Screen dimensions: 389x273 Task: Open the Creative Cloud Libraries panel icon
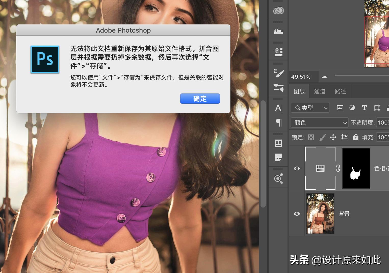click(x=278, y=10)
